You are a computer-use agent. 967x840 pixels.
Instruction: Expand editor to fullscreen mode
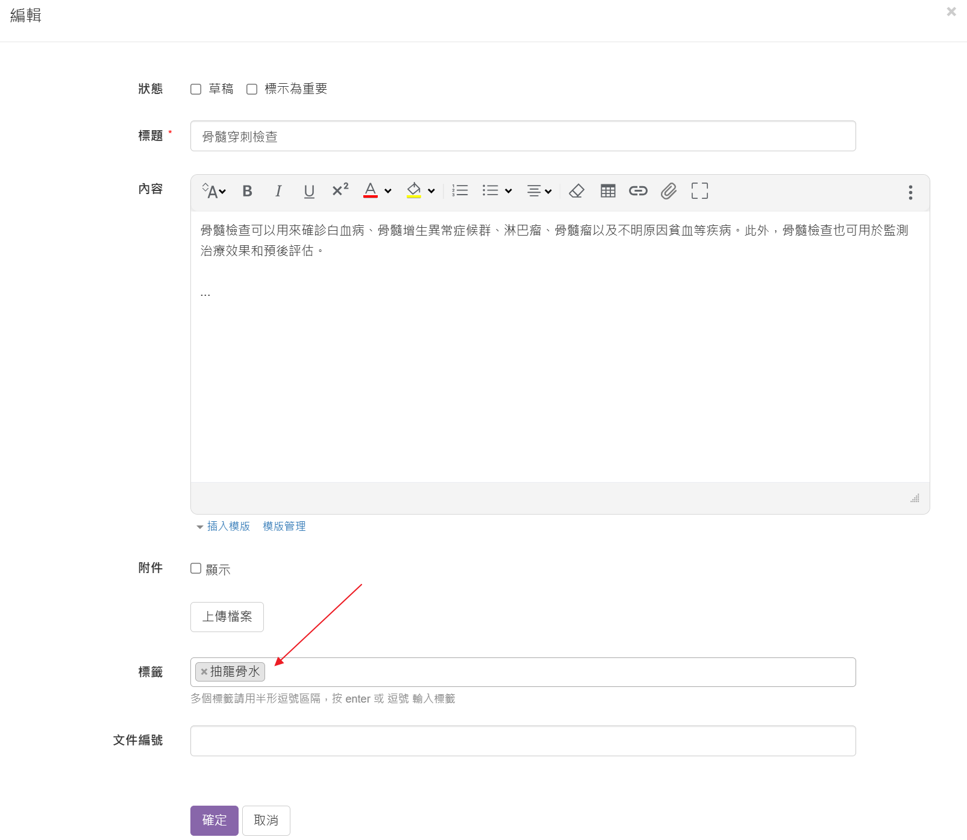tap(699, 191)
